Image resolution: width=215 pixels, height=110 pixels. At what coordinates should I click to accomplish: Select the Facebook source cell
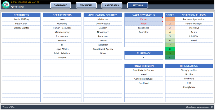(x=103, y=36)
